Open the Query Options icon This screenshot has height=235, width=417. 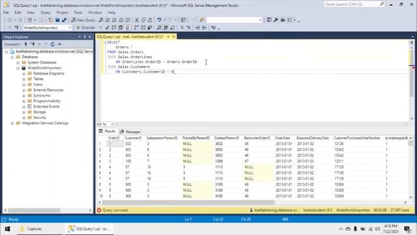pos(121,27)
